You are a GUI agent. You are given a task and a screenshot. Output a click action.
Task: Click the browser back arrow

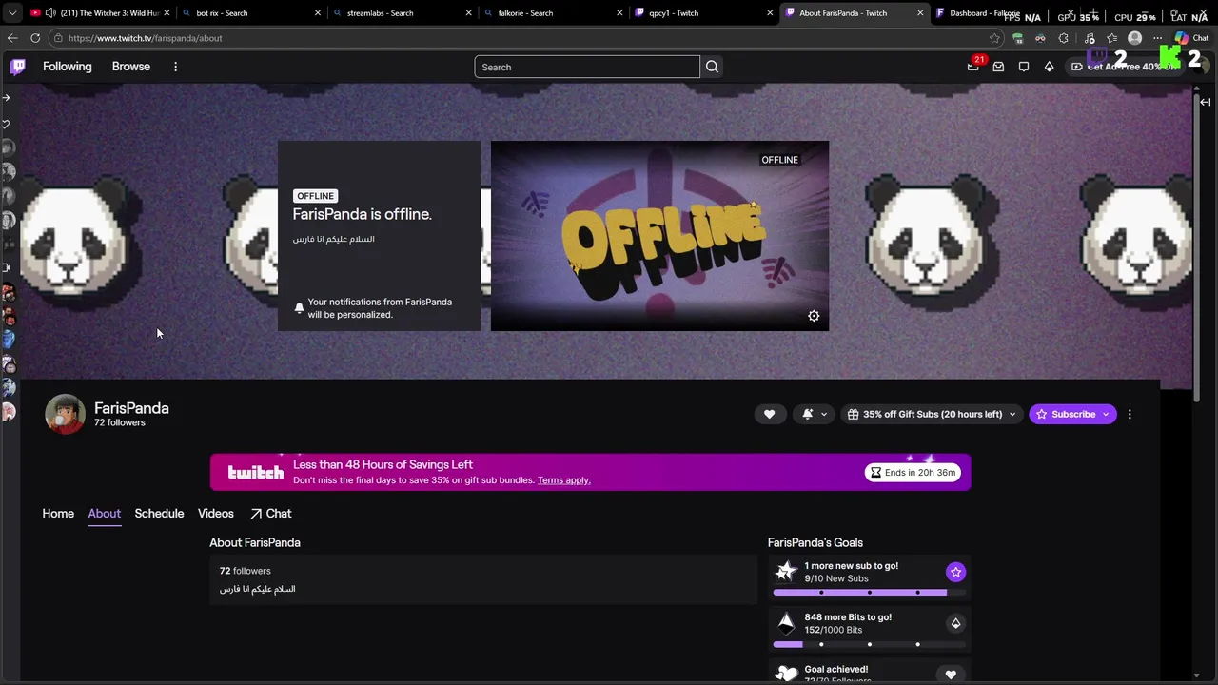click(12, 38)
